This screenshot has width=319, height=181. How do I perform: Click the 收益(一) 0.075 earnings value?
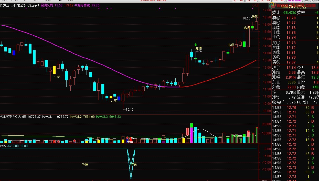pos(291,102)
